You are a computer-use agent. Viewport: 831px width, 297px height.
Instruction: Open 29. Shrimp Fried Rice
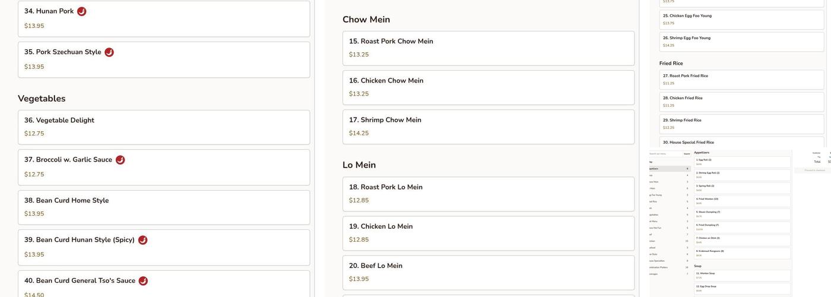(741, 124)
